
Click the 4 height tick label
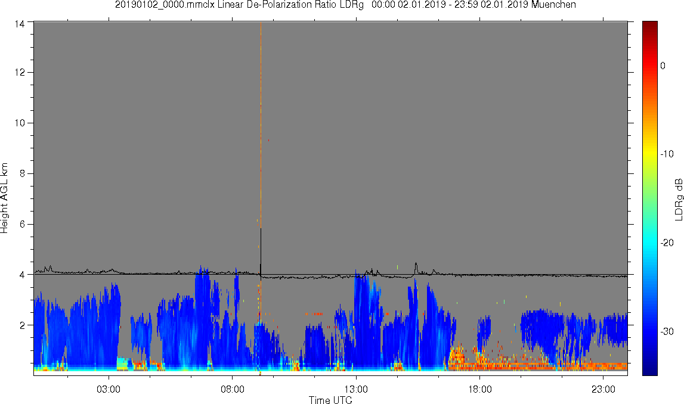tap(22, 275)
